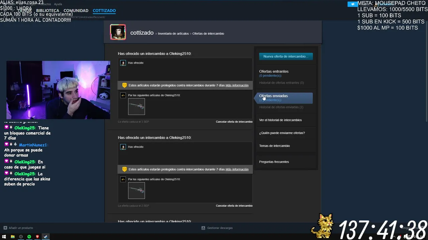The image size is (428, 240).
Task: Click the avatar beside first 'Has ofrecido:'
Action: coord(123,63)
